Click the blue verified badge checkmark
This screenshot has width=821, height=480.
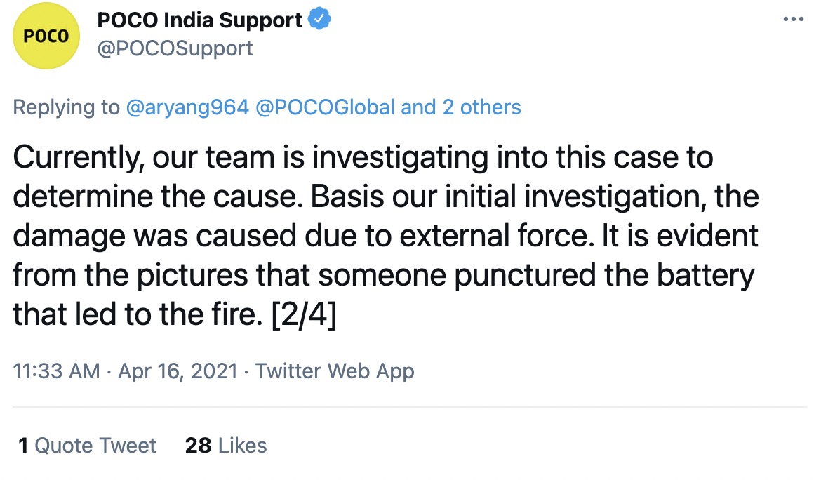point(319,19)
